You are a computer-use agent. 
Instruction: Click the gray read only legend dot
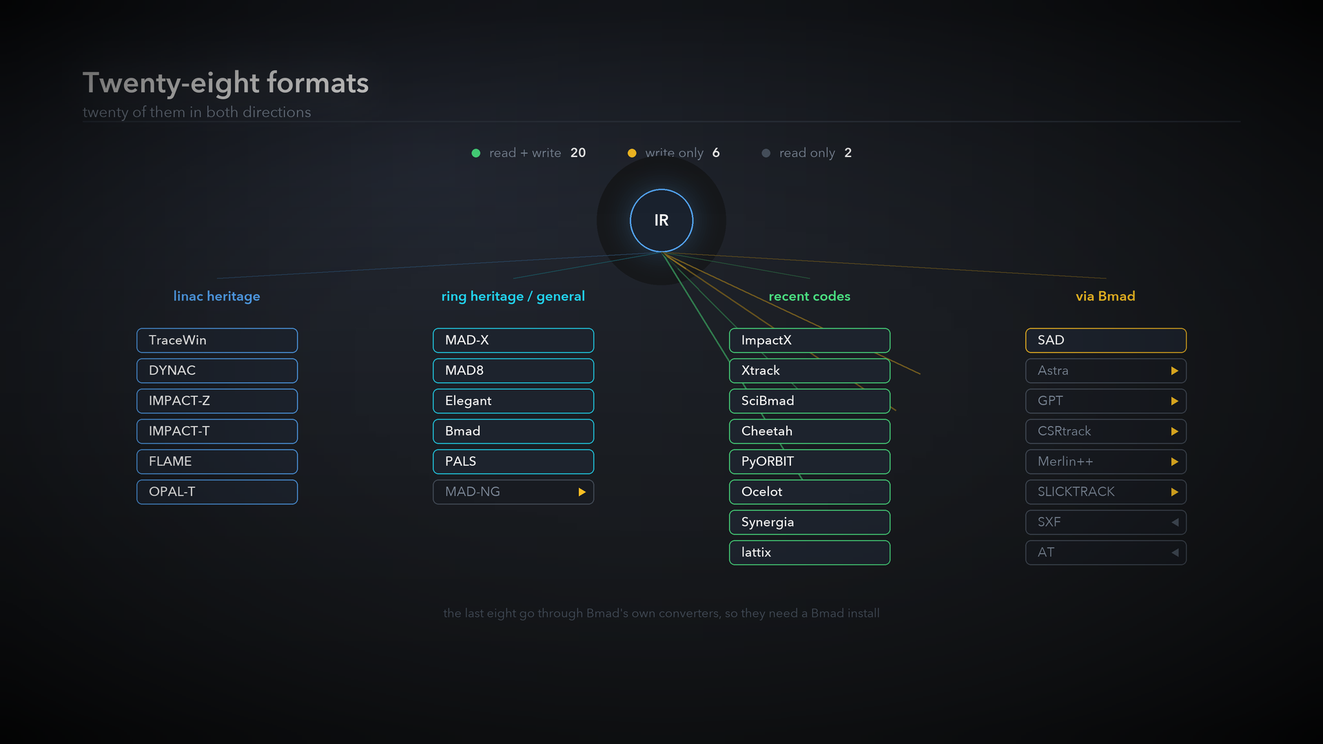pos(766,153)
